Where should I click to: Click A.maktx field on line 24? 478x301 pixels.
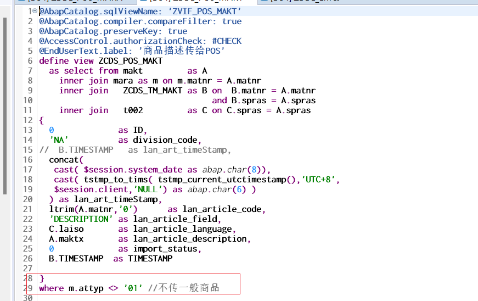[x=66, y=239]
